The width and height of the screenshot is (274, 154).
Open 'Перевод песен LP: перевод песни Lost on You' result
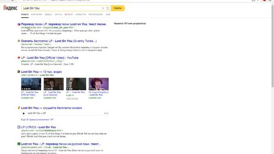(x=64, y=24)
